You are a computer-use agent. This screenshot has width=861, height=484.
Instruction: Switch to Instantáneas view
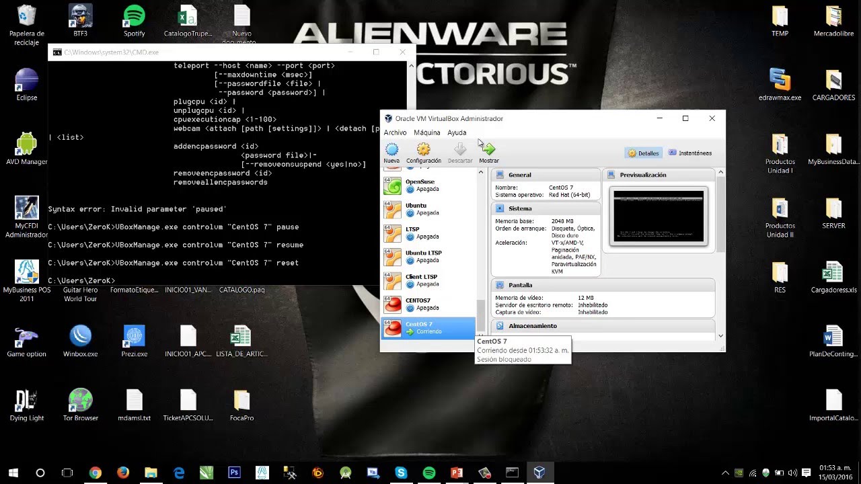pos(690,153)
